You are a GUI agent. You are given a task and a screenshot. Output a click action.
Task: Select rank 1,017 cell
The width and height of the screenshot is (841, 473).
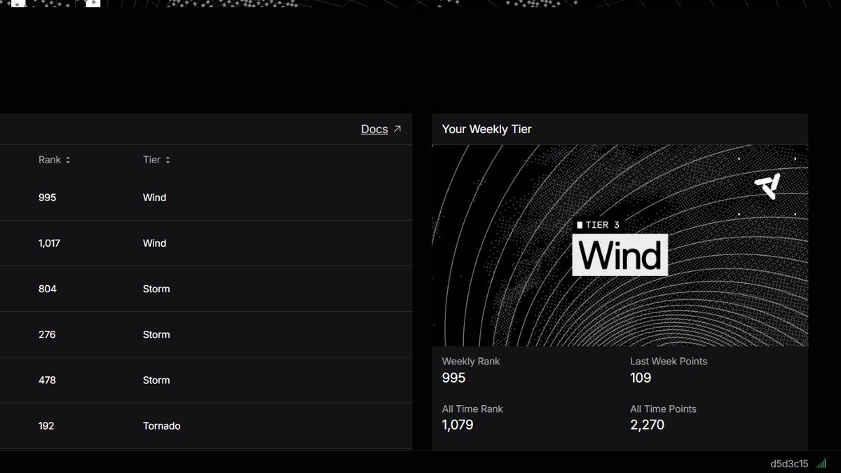click(x=49, y=243)
